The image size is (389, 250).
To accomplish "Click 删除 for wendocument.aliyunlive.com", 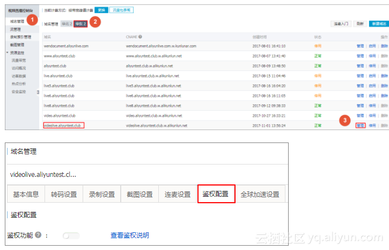I will [x=384, y=46].
